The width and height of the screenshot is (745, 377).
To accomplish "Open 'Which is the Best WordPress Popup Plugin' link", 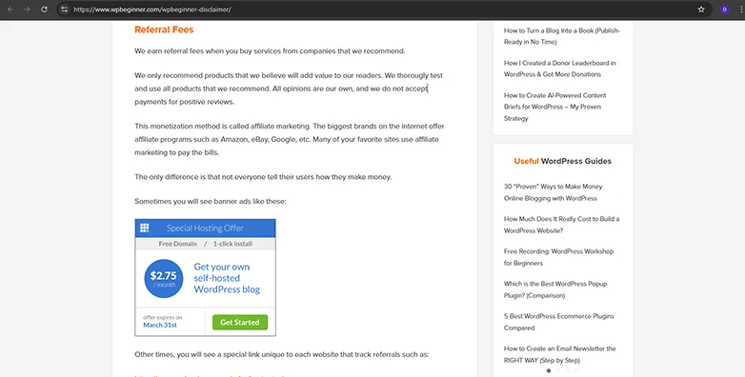I will [x=555, y=289].
